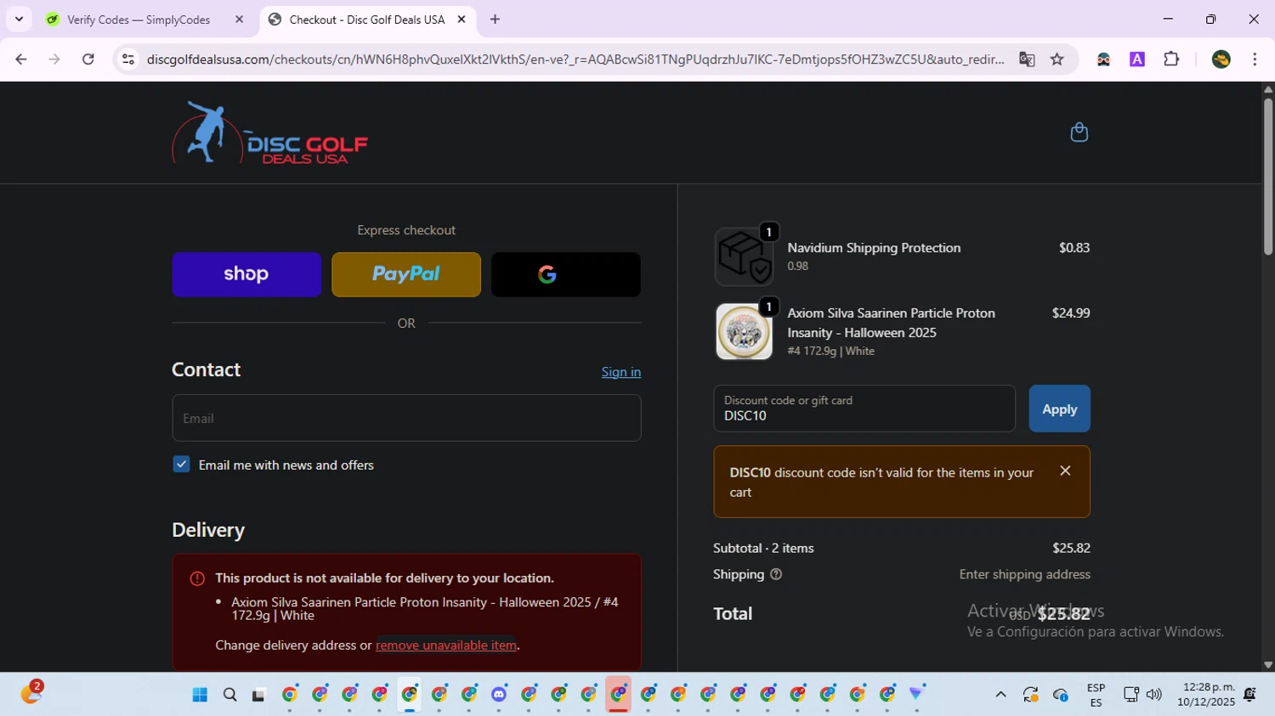Open Task View on the taskbar
The image size is (1275, 716).
tap(258, 695)
